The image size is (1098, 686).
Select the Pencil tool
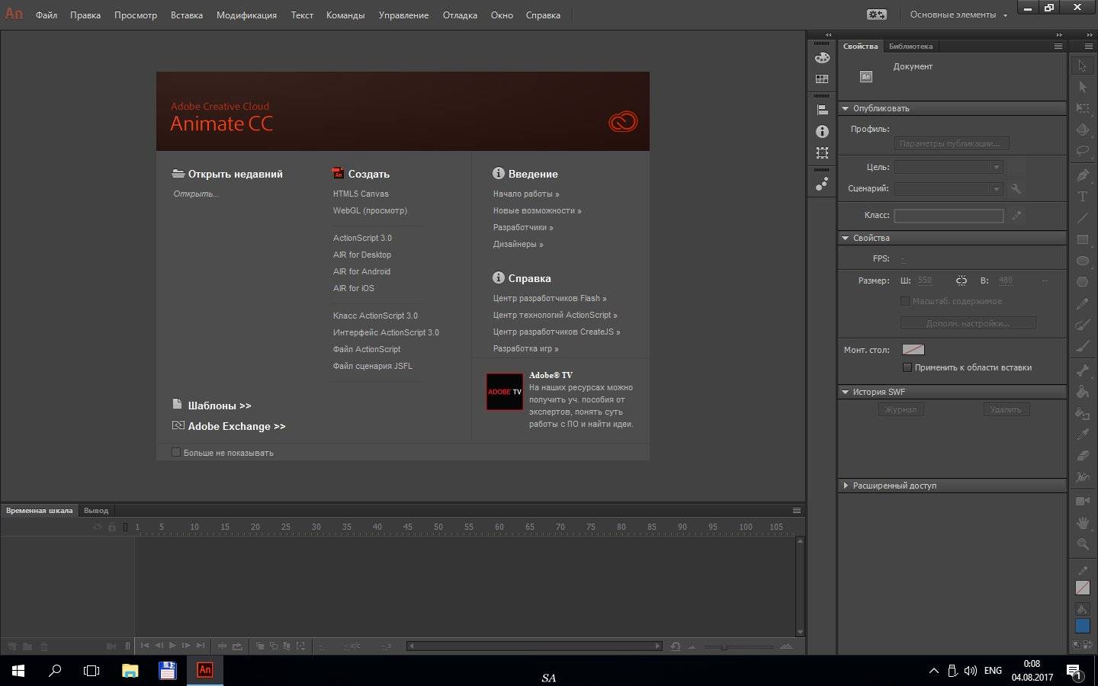(1082, 303)
